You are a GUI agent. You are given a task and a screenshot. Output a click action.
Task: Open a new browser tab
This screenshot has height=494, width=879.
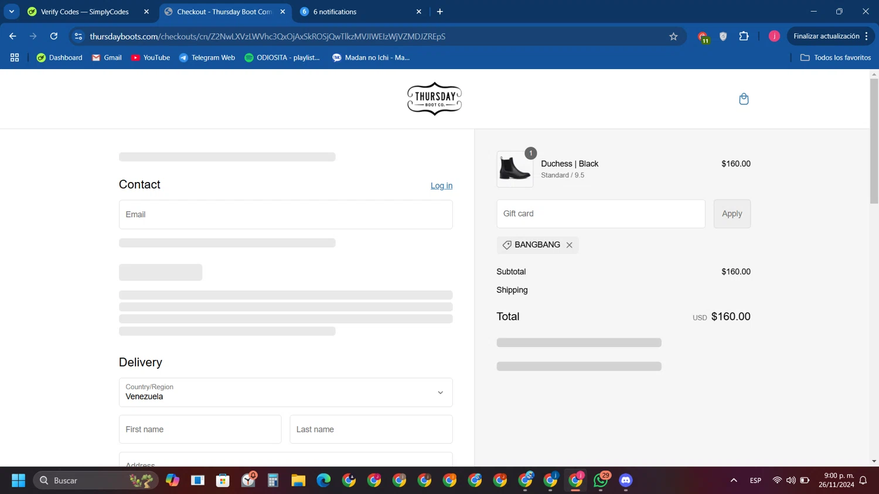point(440,12)
